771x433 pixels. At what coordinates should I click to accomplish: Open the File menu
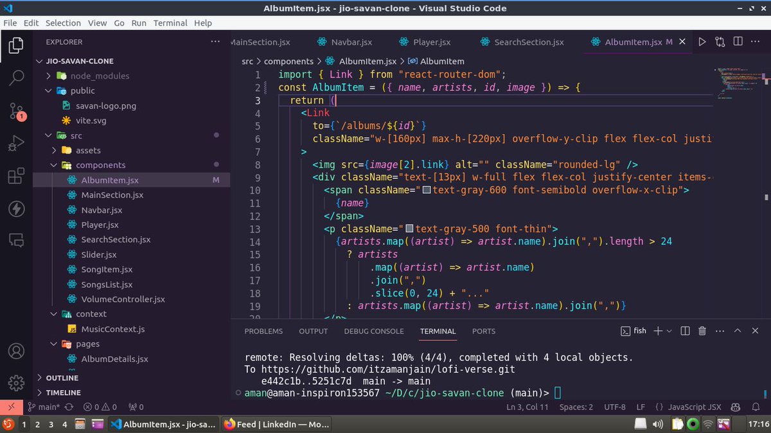click(x=10, y=22)
